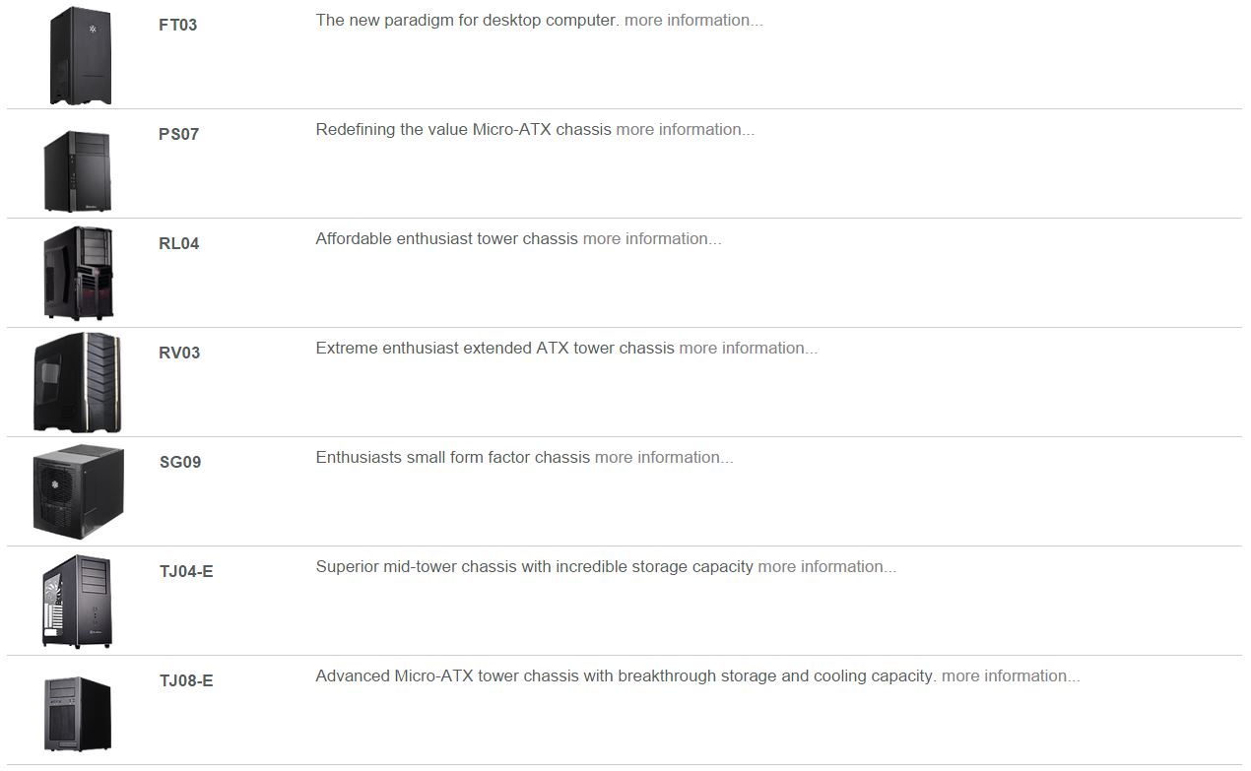Click the FT03 case product image
Viewport: 1251px width, 771px height.
pyautogui.click(x=80, y=55)
